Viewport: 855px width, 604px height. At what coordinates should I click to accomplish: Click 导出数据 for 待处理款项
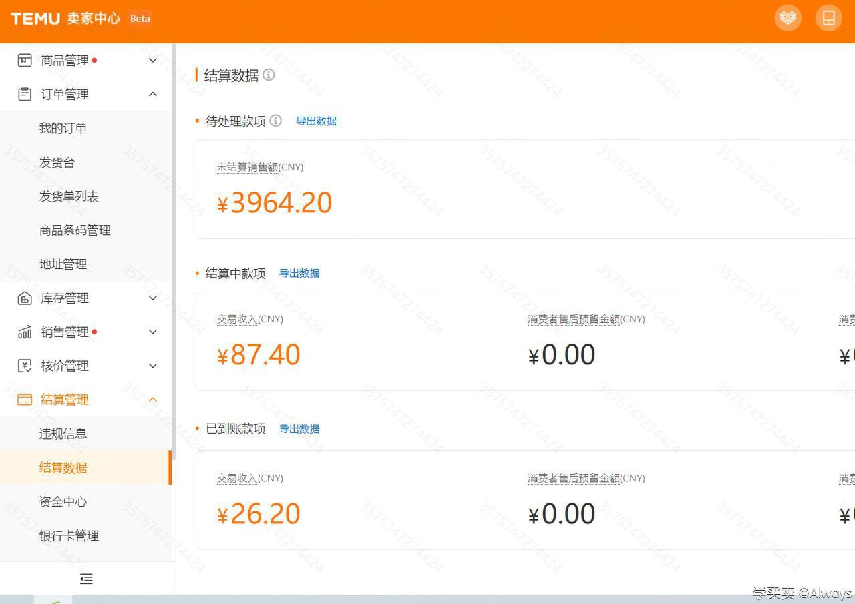(316, 121)
